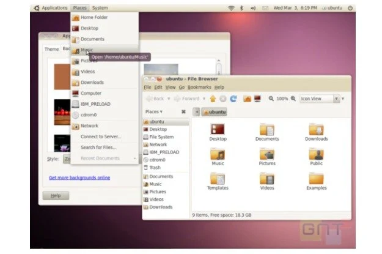Click the Help button in Appearance window
This screenshot has height=254, width=382.
pos(56,196)
